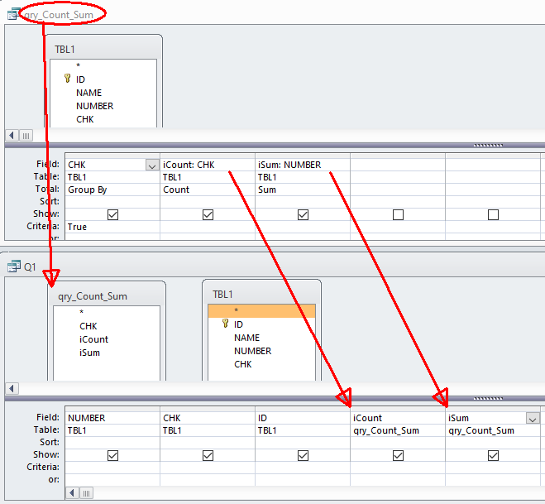Click left scroll arrow of qry_Count_Sum table pane
Viewport: 545px width, 504px height.
point(12,135)
